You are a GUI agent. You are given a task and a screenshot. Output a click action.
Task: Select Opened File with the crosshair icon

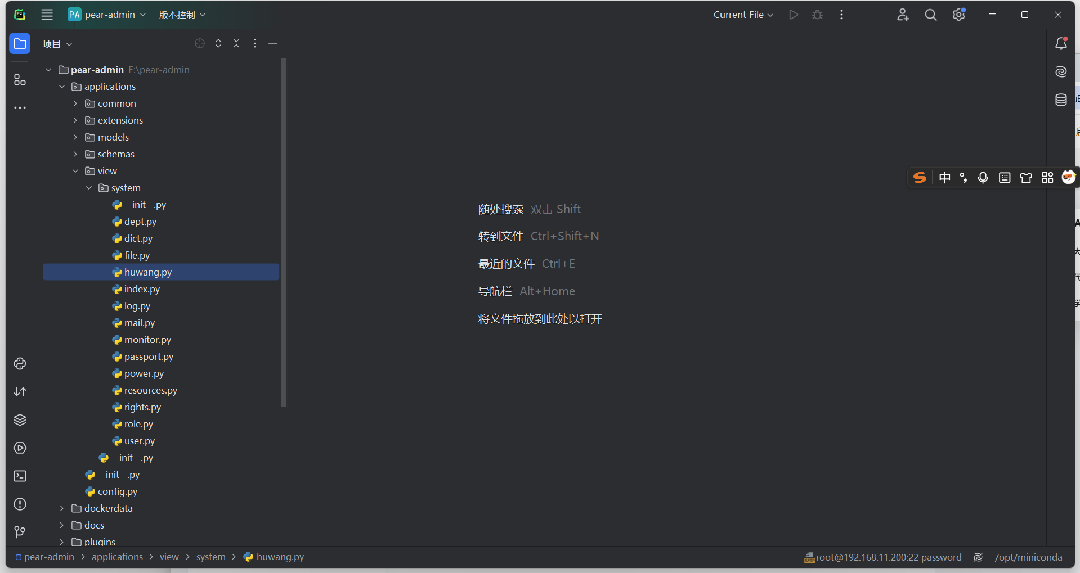[199, 43]
